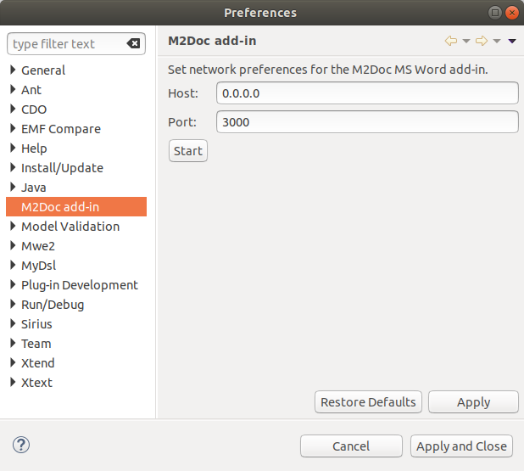This screenshot has height=471, width=524.
Task: Select the Ant preferences label
Action: pyautogui.click(x=31, y=90)
